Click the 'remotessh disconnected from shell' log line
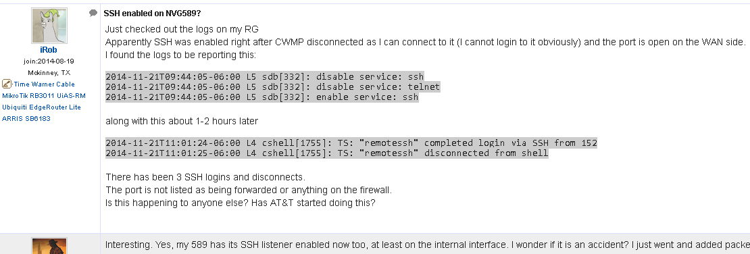750x254 pixels. click(x=327, y=153)
